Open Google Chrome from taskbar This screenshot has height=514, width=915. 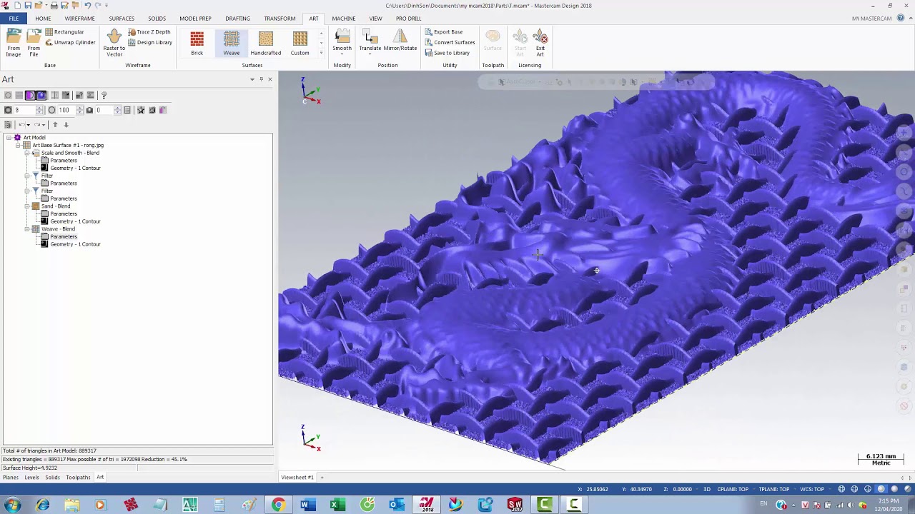pos(278,505)
